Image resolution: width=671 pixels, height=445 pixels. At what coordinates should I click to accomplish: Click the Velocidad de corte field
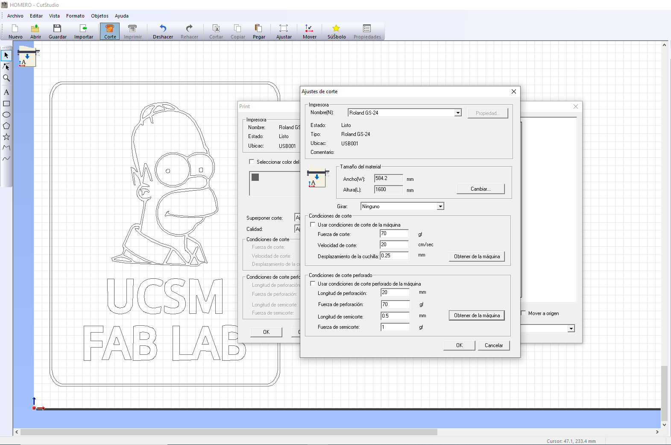pyautogui.click(x=394, y=245)
